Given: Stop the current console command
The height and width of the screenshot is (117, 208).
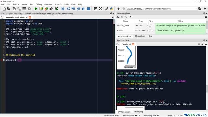Looking at the screenshot, I should [x=199, y=44].
